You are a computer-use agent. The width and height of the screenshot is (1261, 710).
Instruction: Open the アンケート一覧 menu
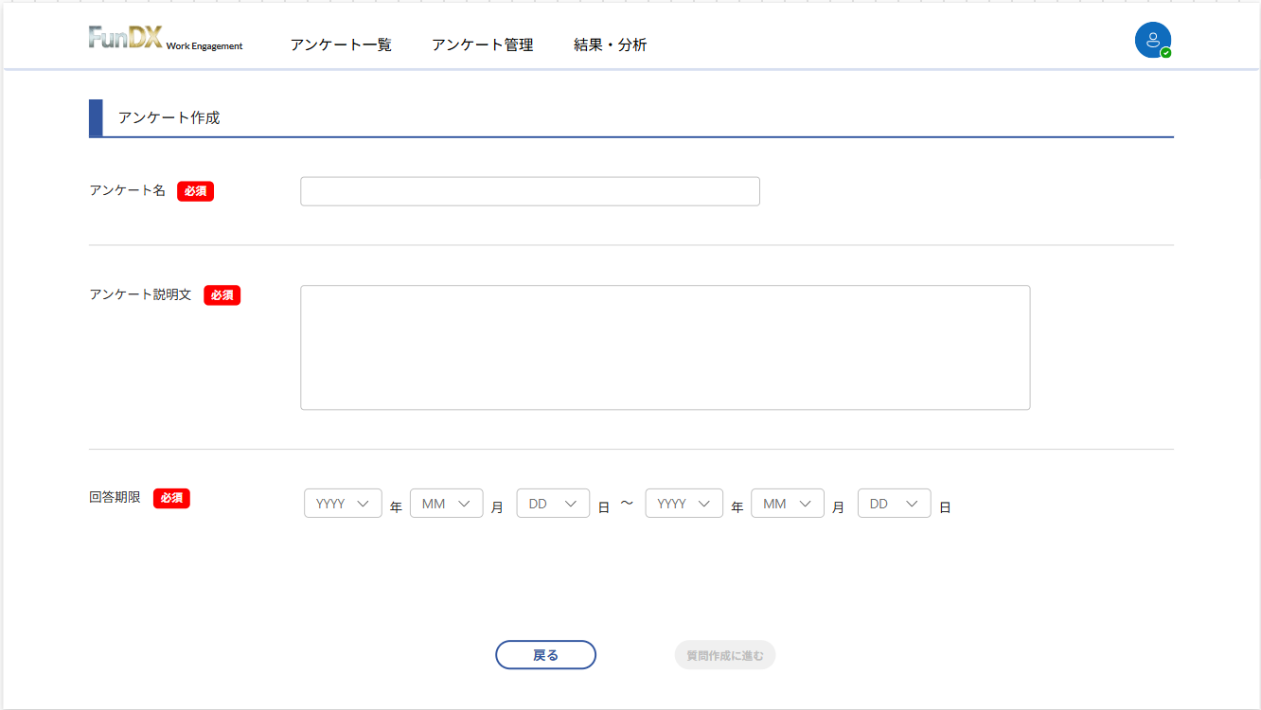click(341, 44)
